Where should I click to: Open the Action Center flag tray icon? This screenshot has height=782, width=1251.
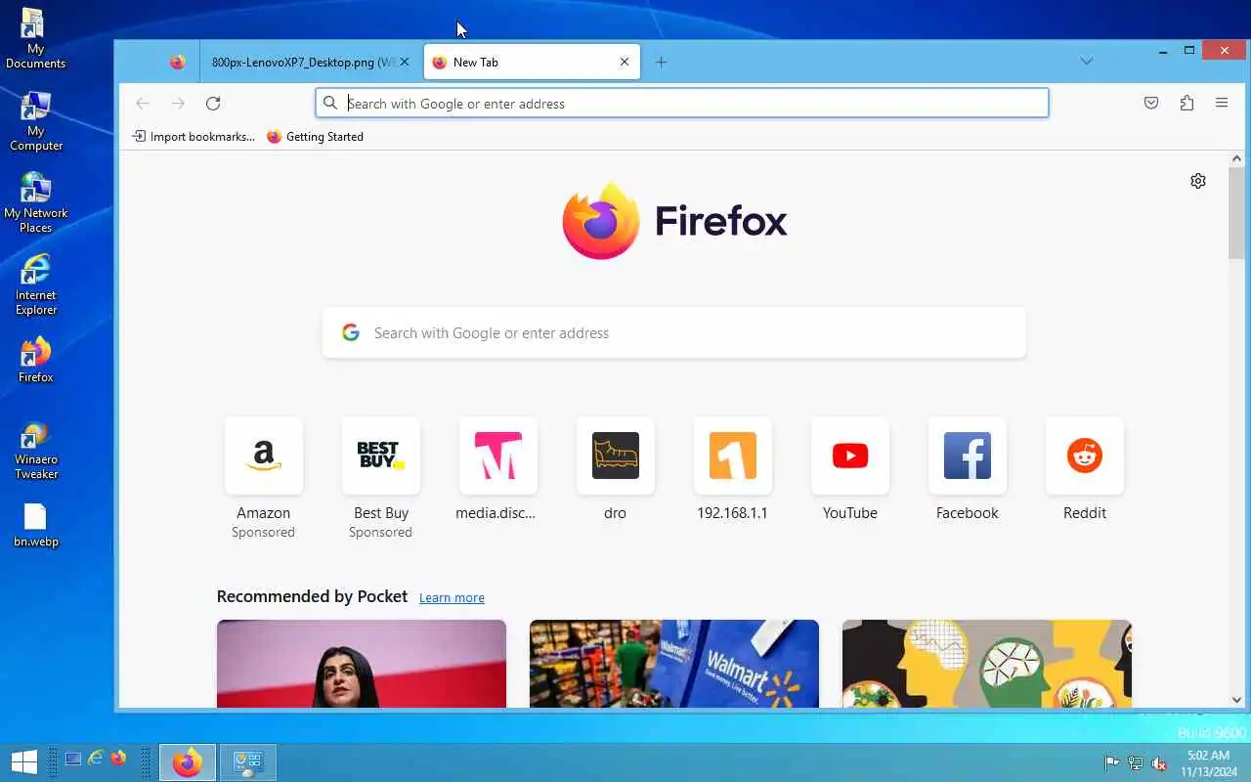coord(1111,762)
